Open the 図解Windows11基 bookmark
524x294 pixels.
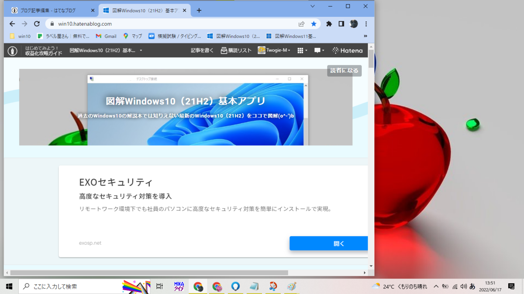pos(291,36)
